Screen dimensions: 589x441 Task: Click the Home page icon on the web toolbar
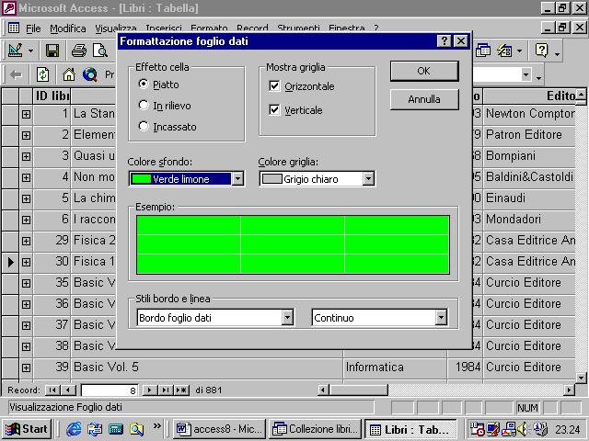(x=68, y=74)
